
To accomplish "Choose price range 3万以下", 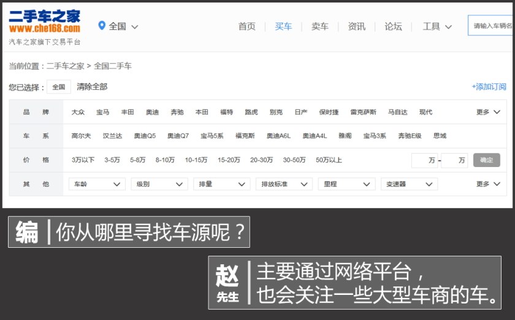I will (x=83, y=160).
